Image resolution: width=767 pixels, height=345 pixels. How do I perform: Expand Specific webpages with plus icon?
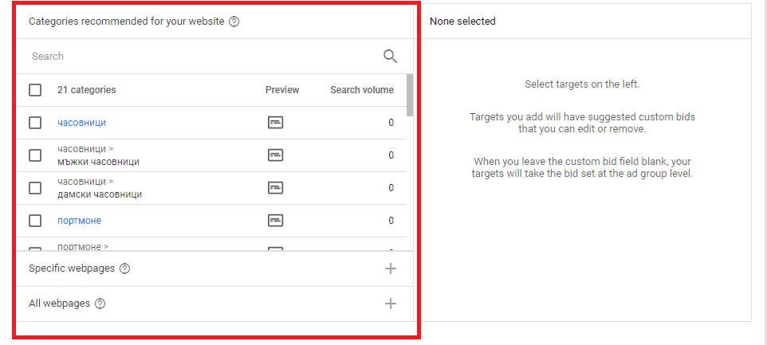coord(391,269)
